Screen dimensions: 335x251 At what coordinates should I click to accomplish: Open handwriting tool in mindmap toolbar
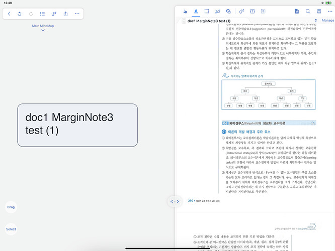point(54,14)
